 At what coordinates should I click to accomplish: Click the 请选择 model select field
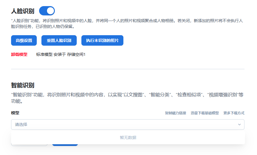pos(123,124)
